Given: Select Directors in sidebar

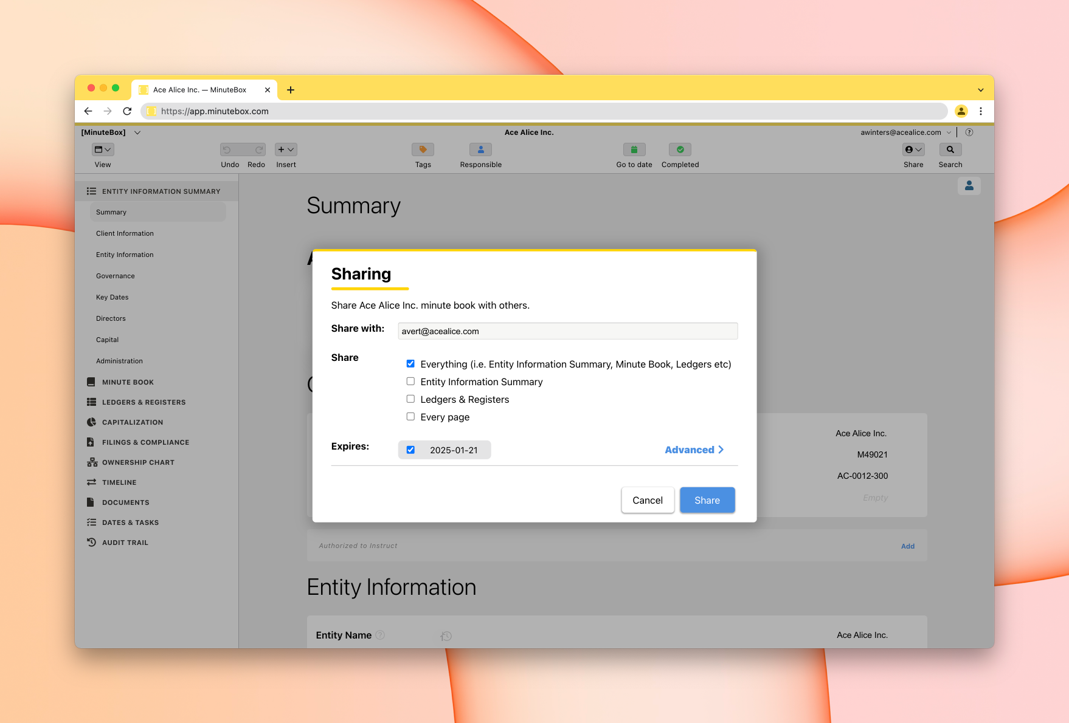Looking at the screenshot, I should [x=111, y=318].
